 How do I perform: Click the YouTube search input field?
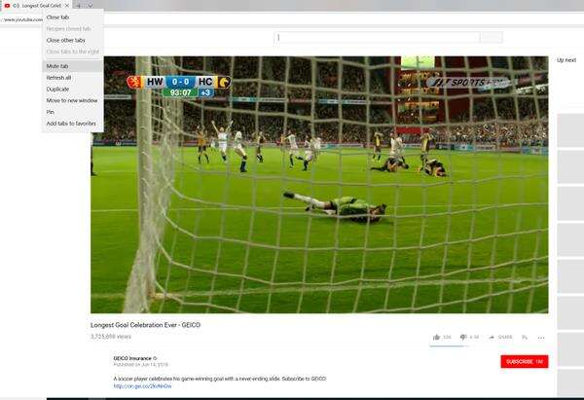click(x=377, y=37)
